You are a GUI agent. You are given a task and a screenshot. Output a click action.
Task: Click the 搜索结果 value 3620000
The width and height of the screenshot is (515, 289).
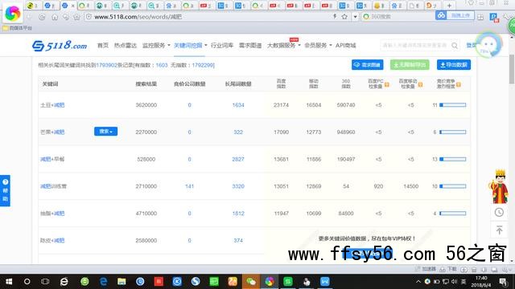[146, 105]
